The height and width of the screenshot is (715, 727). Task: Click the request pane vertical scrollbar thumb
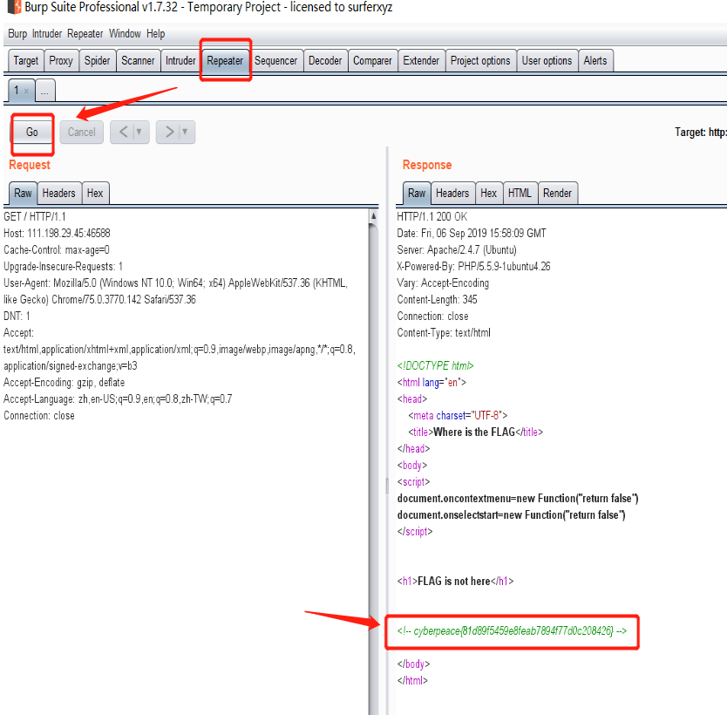point(373,468)
